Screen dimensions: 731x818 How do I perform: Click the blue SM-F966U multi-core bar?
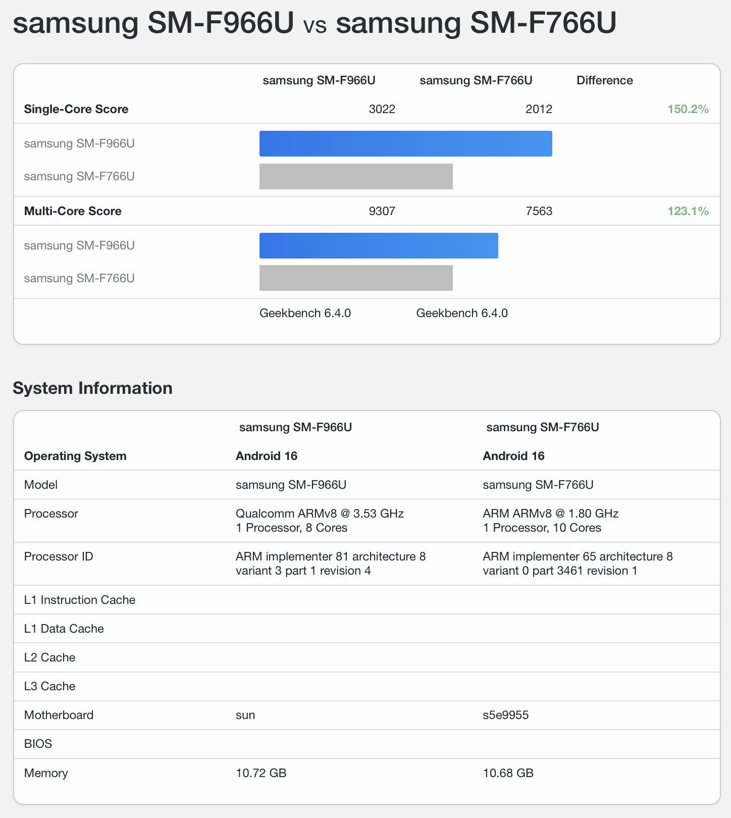click(x=379, y=245)
